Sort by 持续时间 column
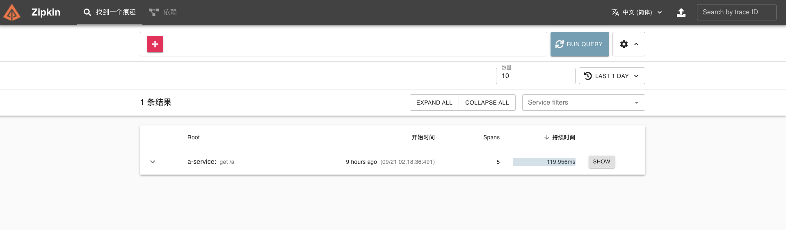 (560, 137)
